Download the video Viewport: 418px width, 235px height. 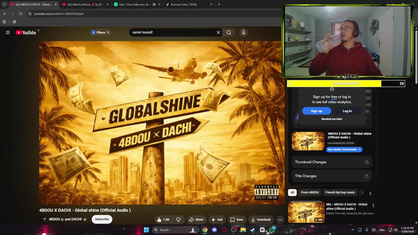click(x=261, y=220)
